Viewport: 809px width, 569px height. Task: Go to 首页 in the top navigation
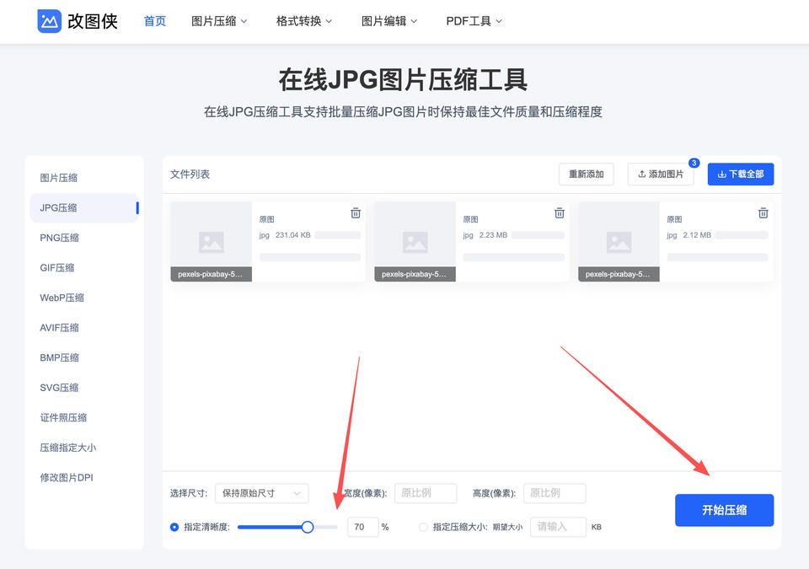point(155,21)
